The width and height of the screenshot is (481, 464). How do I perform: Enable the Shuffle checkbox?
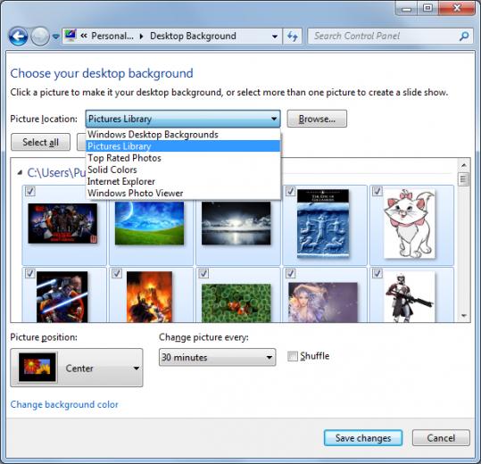[293, 356]
